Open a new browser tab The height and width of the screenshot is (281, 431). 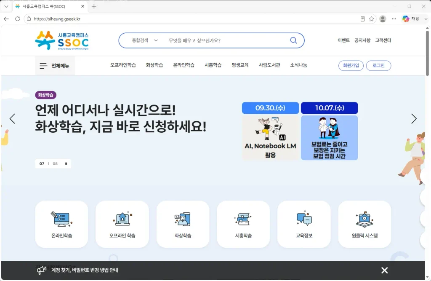94,6
